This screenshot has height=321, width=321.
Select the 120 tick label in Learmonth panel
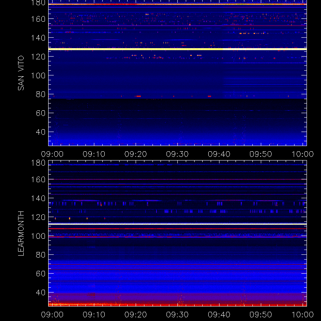(38, 217)
